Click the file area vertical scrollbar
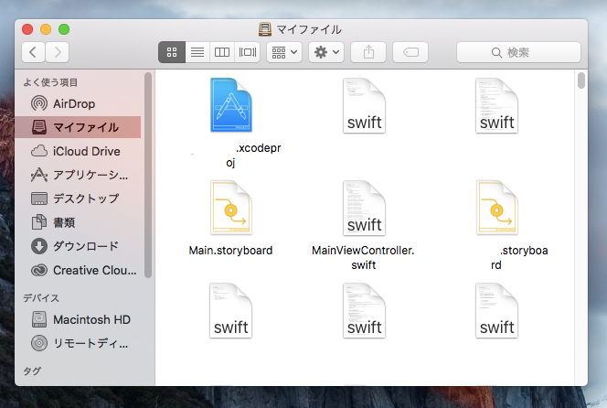Image resolution: width=607 pixels, height=408 pixels. tap(581, 81)
